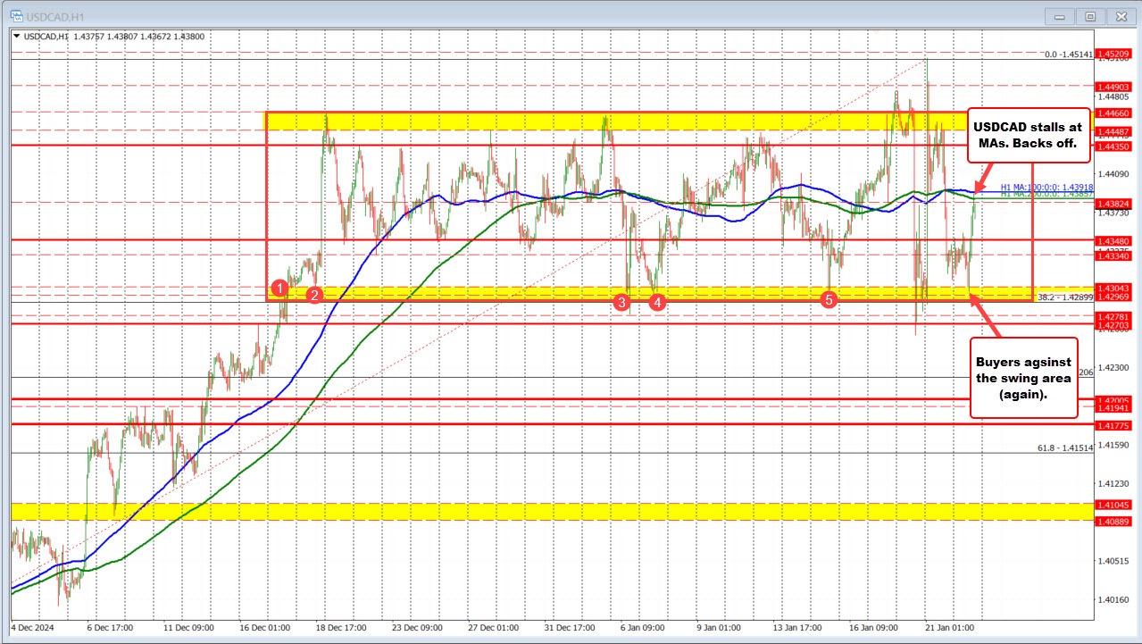Click numbered marker 5 on the support line
This screenshot has width=1142, height=644.
[x=829, y=301]
